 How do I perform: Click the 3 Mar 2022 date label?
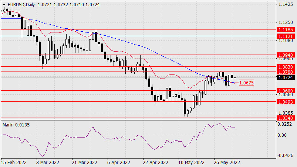point(48,162)
